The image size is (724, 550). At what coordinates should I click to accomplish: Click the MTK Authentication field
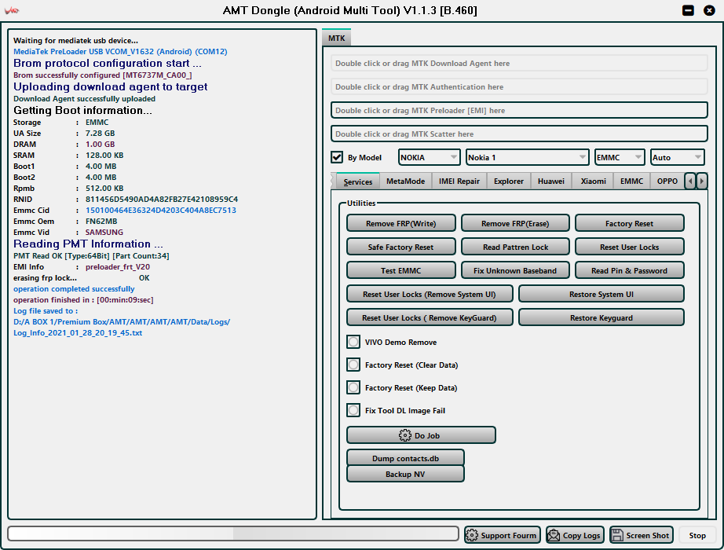519,87
